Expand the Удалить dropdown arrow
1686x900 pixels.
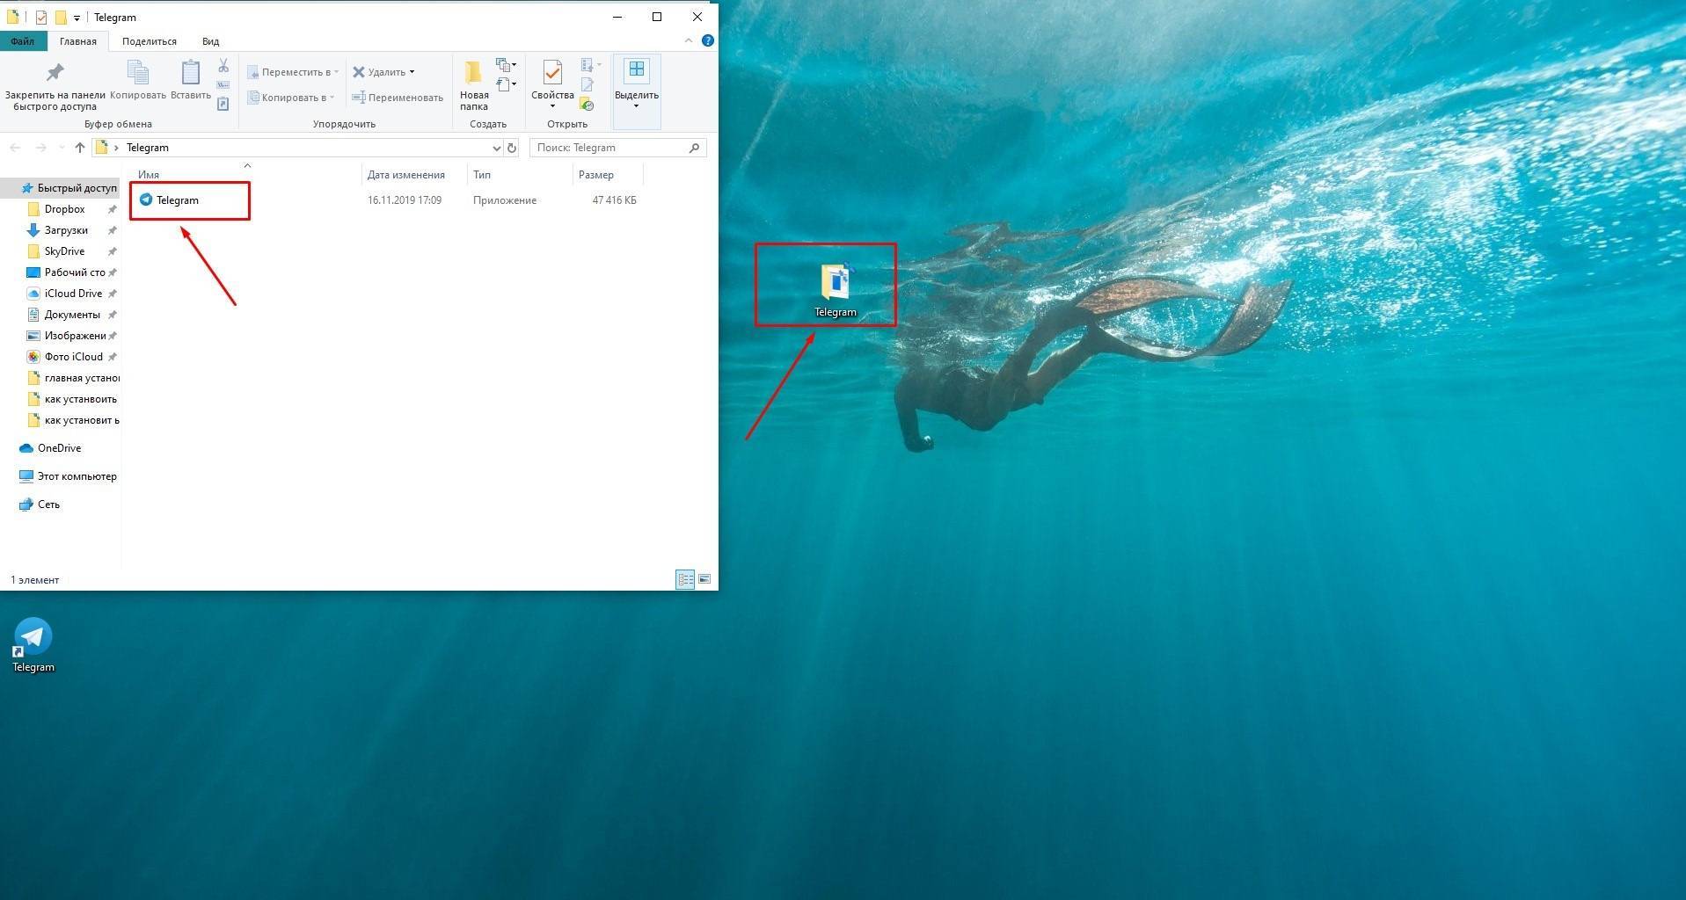point(412,72)
